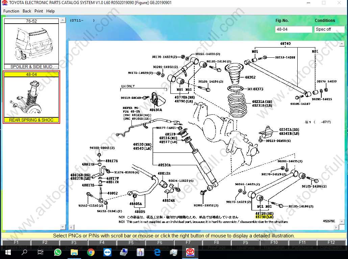Launch Google Chrome from the taskbar
This screenshot has height=259, width=348.
click(91, 252)
